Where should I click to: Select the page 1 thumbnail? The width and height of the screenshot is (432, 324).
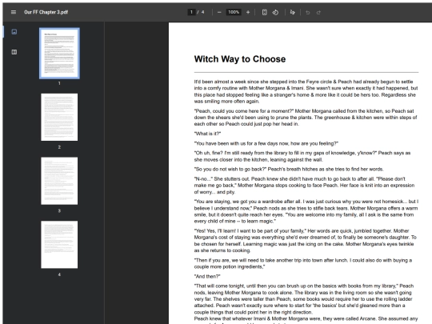tap(59, 53)
